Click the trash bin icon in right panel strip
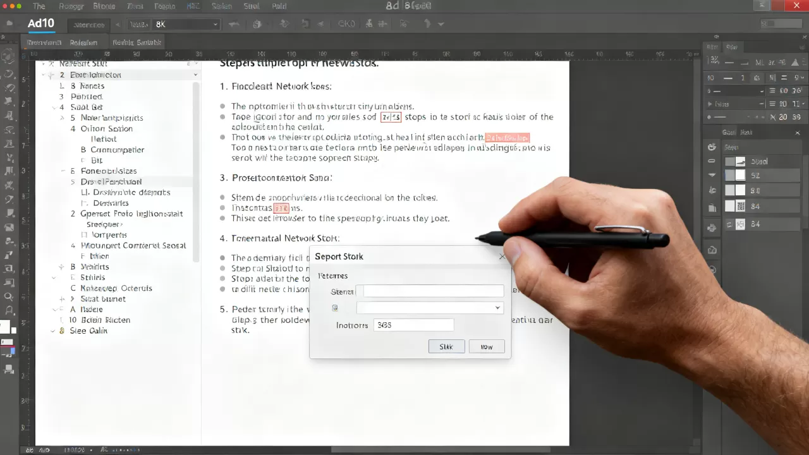Viewport: 809px width, 455px height. point(712,207)
